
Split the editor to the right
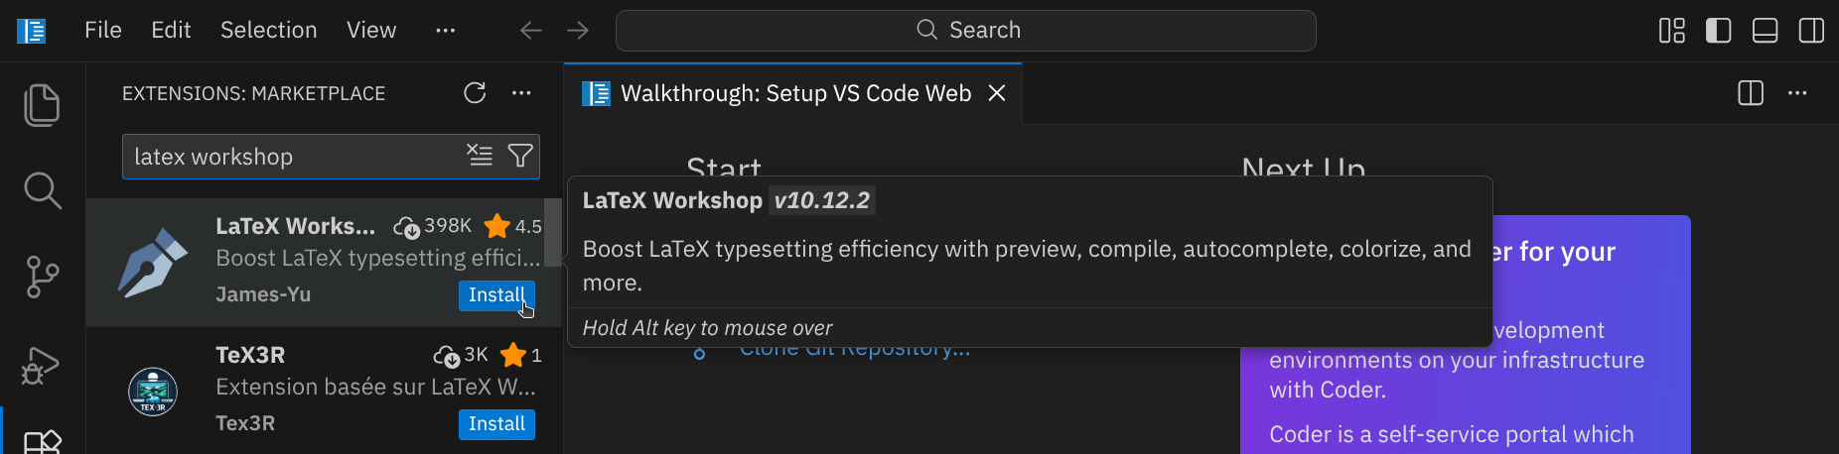pyautogui.click(x=1751, y=93)
